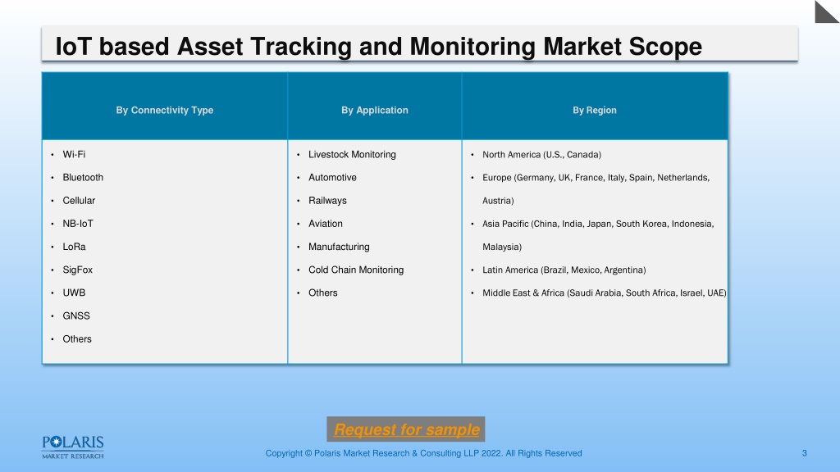Select the 'Cold Chain Monitoring' item

356,269
